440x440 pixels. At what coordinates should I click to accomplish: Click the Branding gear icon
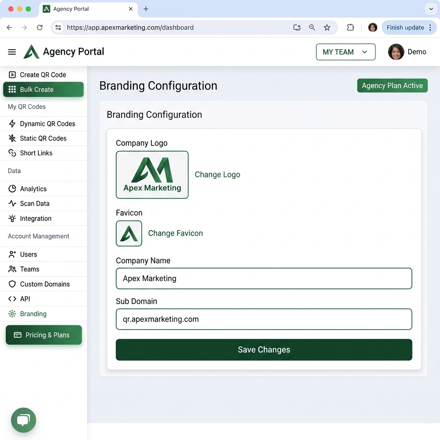coord(12,314)
